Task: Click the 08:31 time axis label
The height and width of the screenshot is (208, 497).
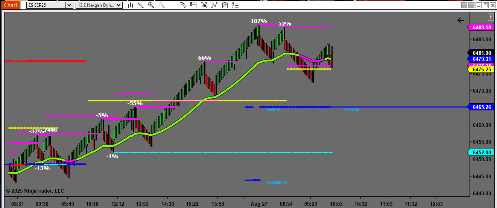Action: (17, 204)
